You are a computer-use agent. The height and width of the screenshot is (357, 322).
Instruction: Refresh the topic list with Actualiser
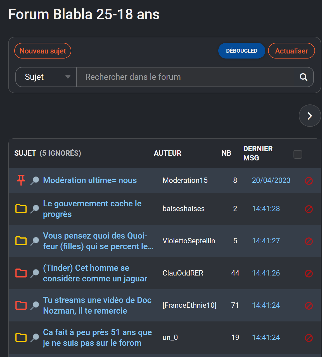point(291,51)
